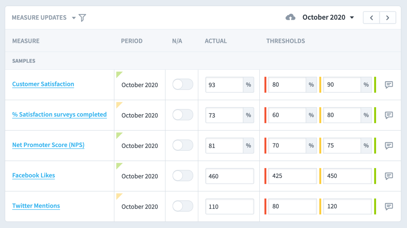The width and height of the screenshot is (407, 228).
Task: Click the cloud sync icon
Action: (x=290, y=17)
